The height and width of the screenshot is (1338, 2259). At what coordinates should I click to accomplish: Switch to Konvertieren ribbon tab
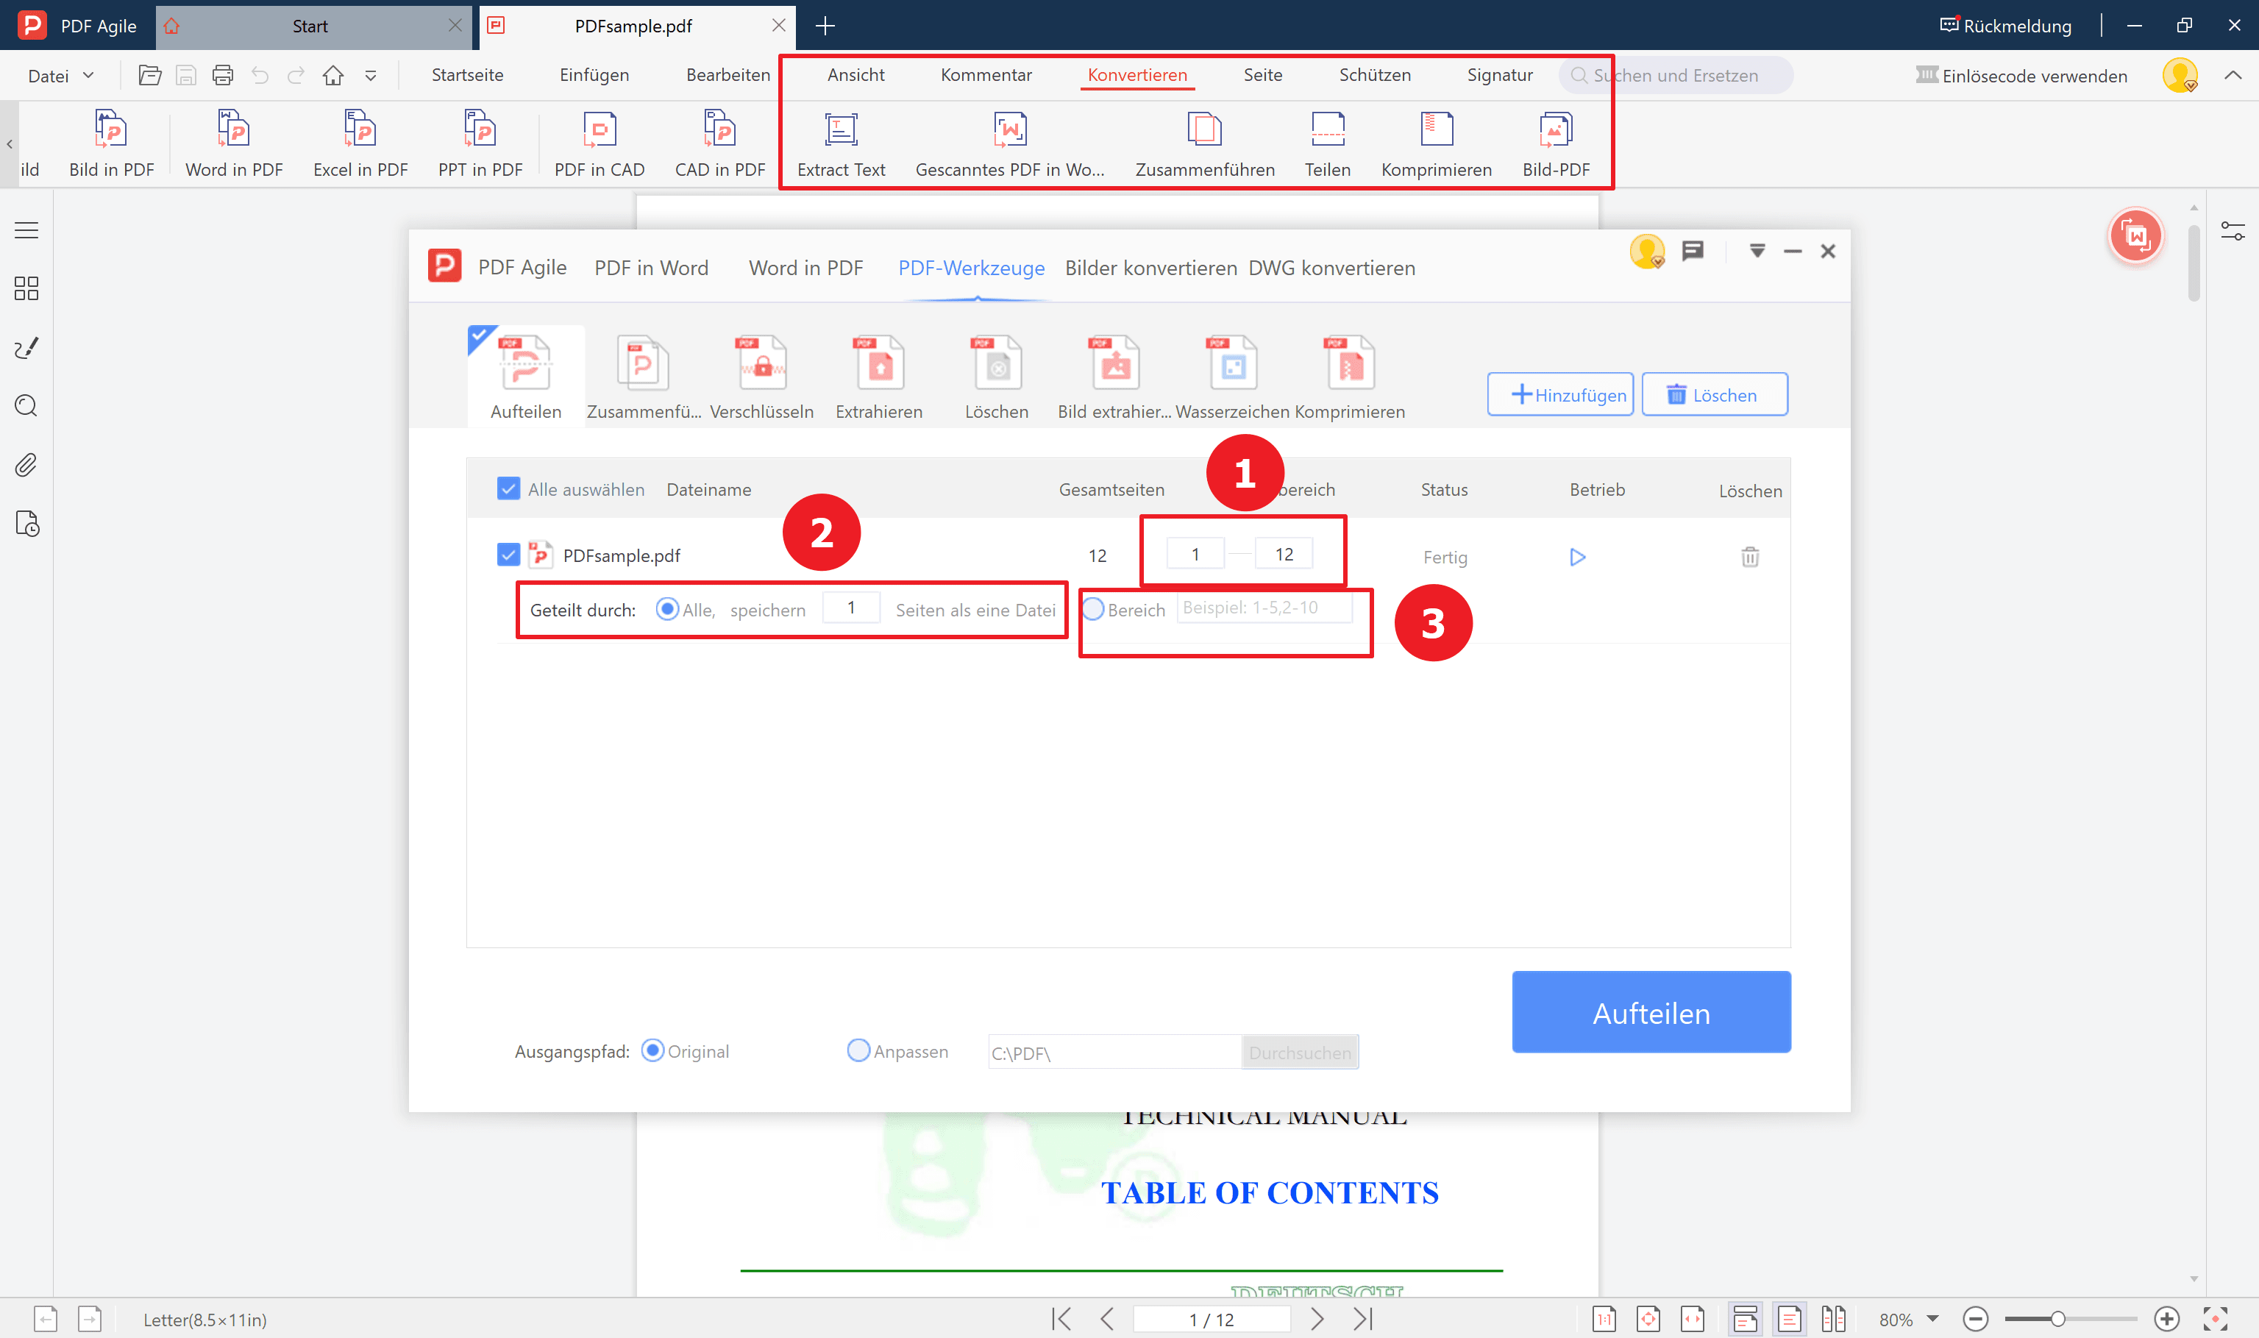[x=1136, y=75]
